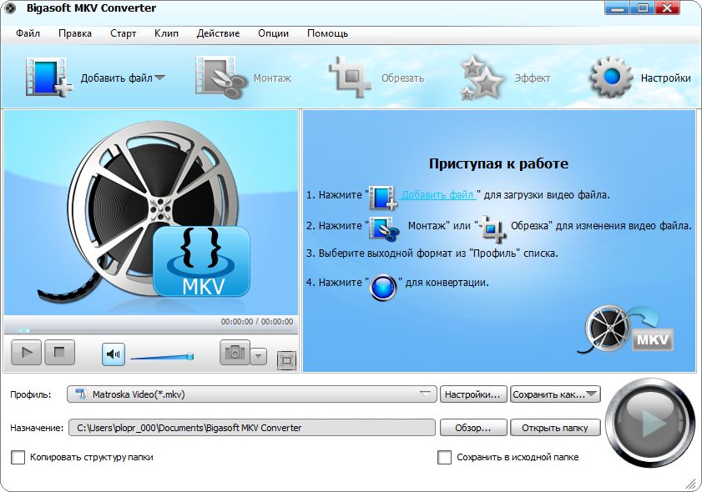Image resolution: width=702 pixels, height=492 pixels.
Task: Click the MKV film reel logo in guide panel
Action: 626,329
